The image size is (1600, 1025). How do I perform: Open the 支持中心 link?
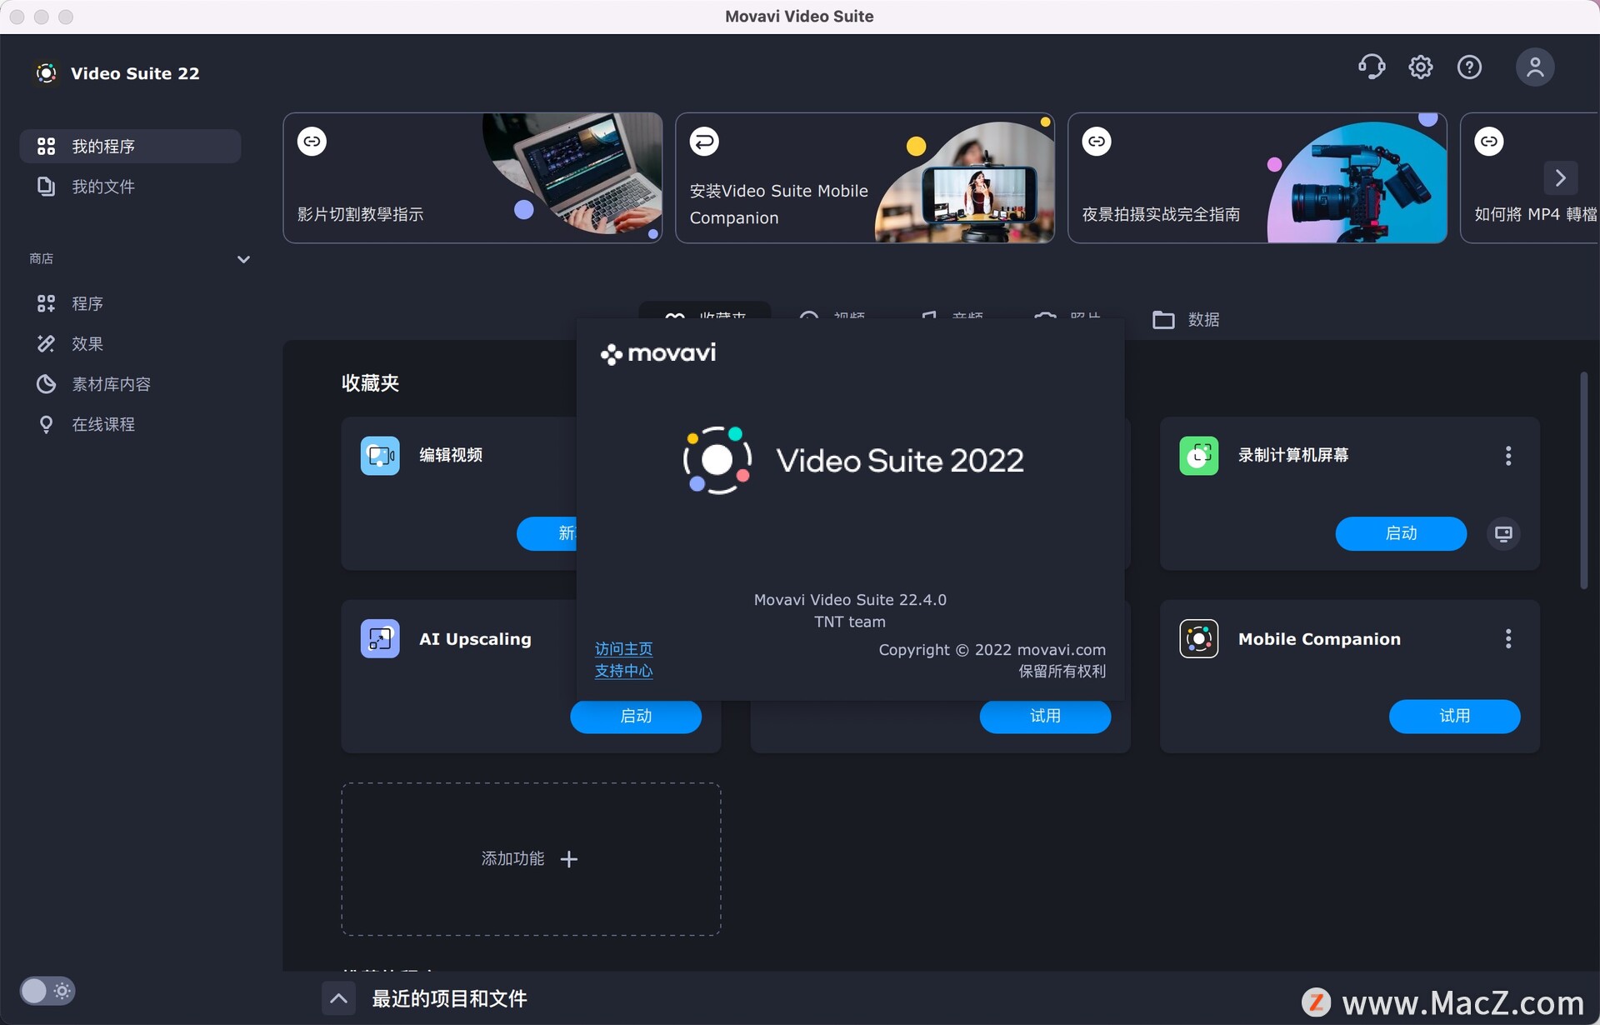[x=623, y=671]
